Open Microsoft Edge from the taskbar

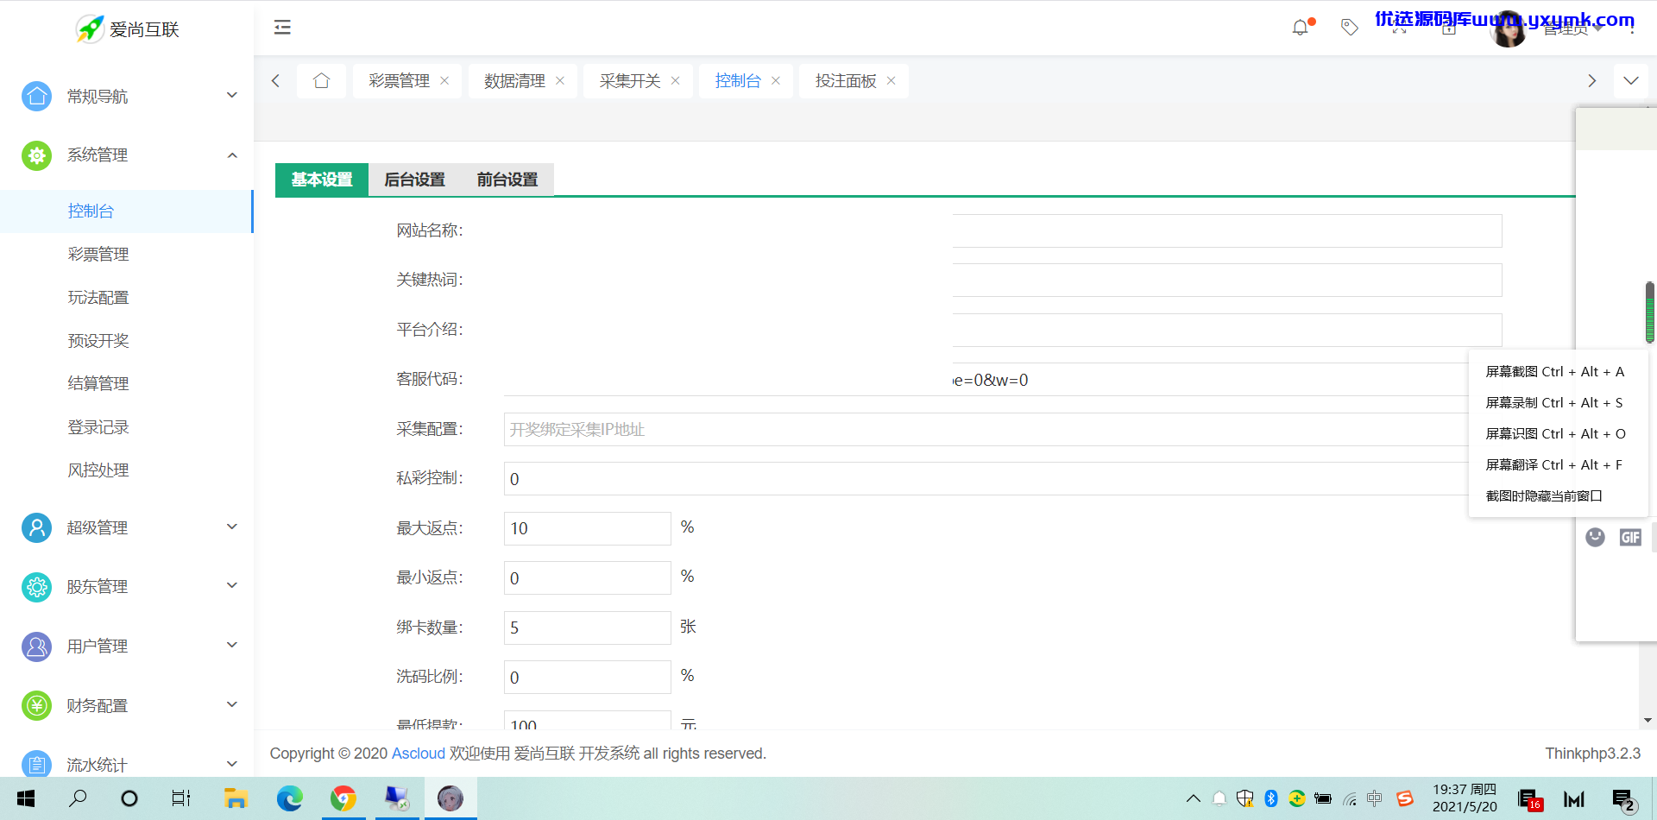[x=289, y=798]
